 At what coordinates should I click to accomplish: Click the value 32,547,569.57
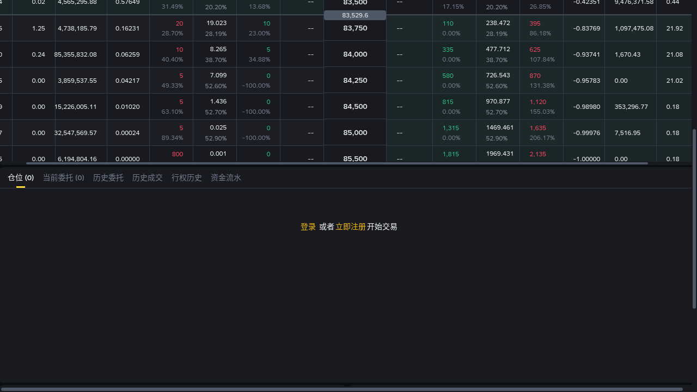(x=76, y=133)
